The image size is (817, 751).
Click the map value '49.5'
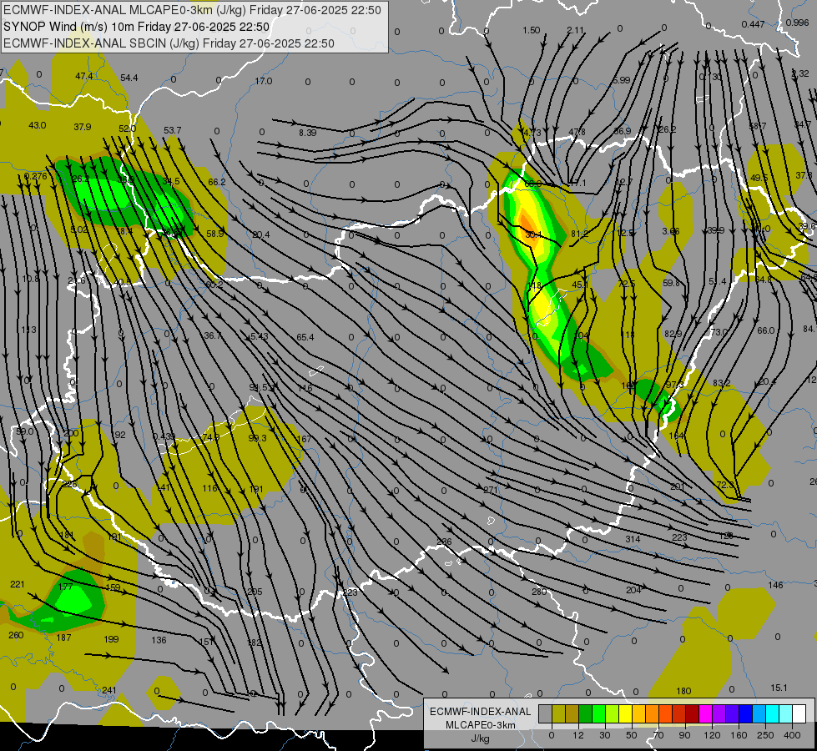(x=759, y=178)
